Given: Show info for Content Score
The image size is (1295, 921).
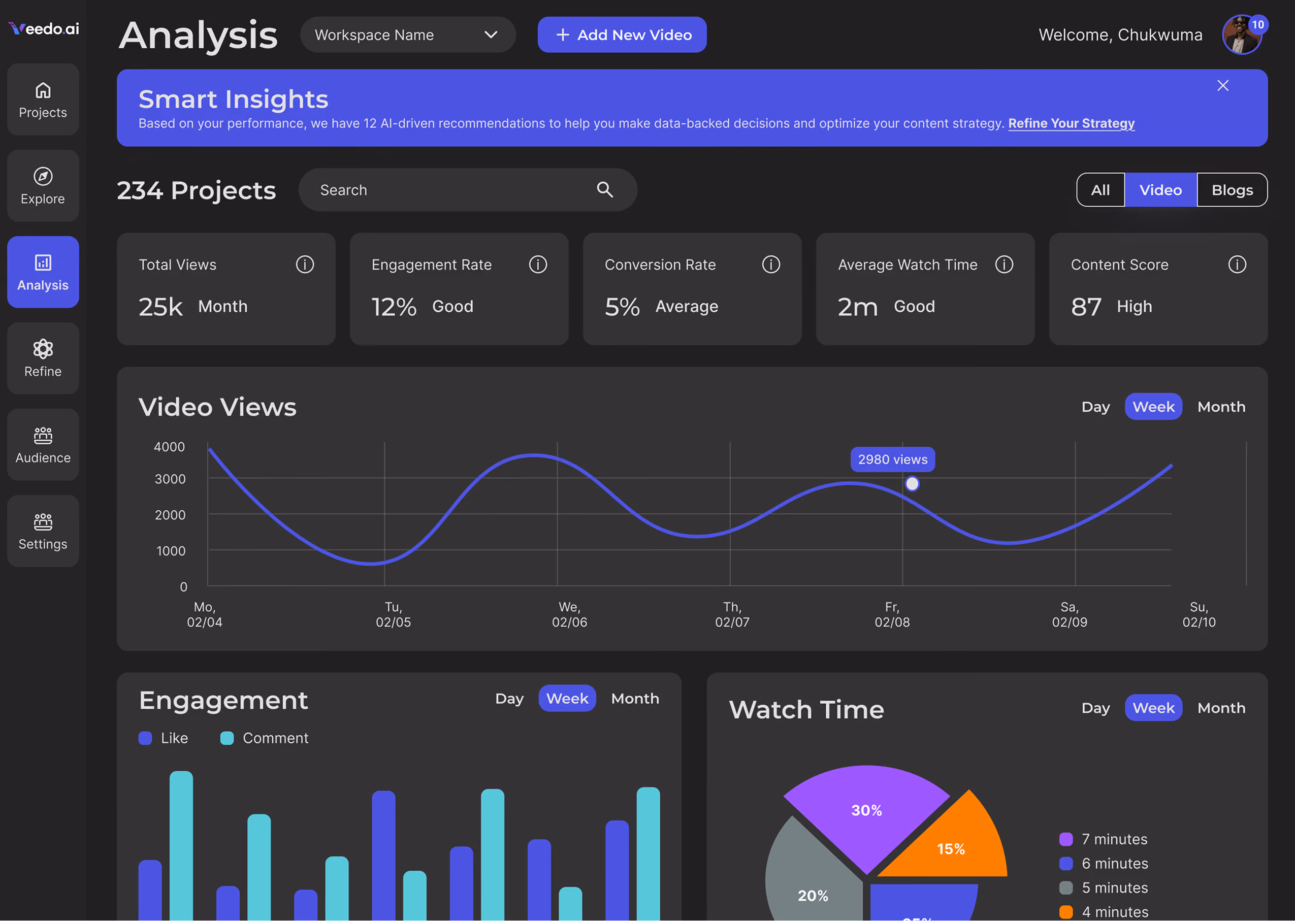Looking at the screenshot, I should (x=1237, y=265).
